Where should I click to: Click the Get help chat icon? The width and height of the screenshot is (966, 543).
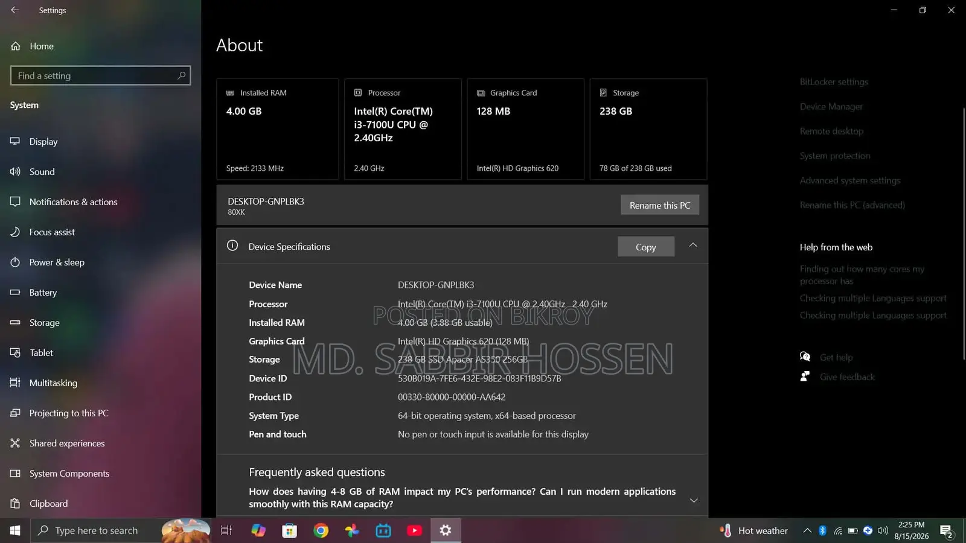(x=805, y=357)
